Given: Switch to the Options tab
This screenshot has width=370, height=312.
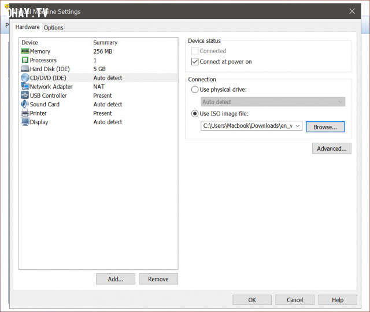Looking at the screenshot, I should click(54, 28).
